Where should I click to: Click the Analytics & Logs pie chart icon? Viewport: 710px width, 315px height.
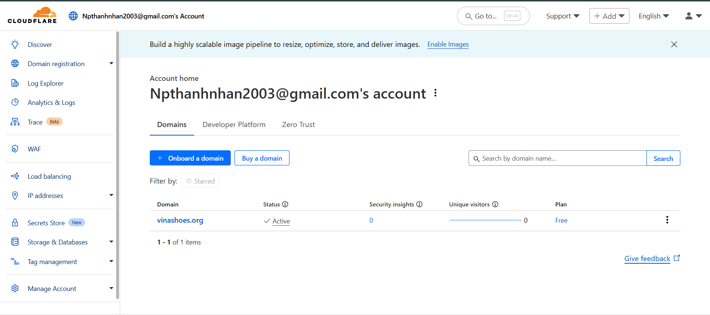point(15,102)
